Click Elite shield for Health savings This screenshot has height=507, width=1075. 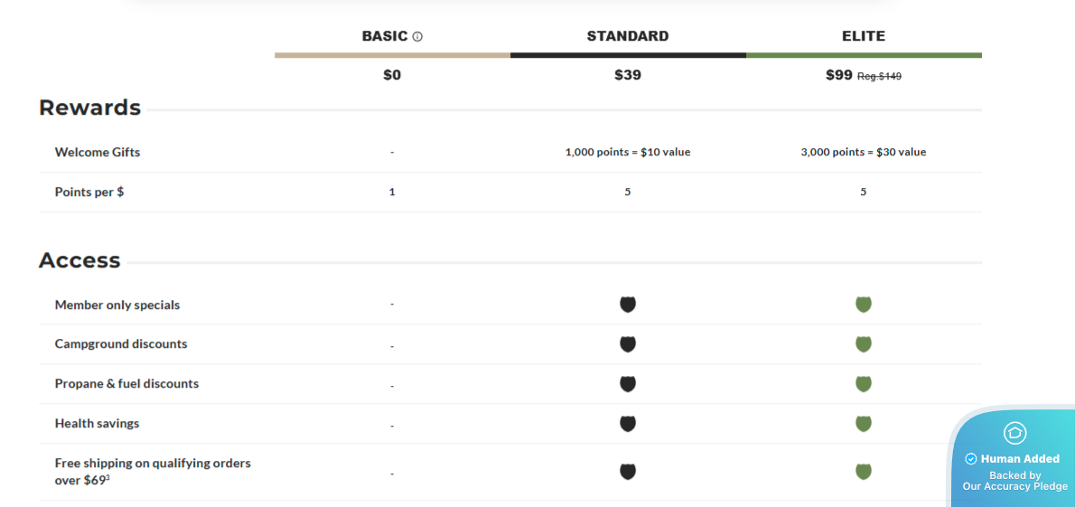pyautogui.click(x=864, y=424)
